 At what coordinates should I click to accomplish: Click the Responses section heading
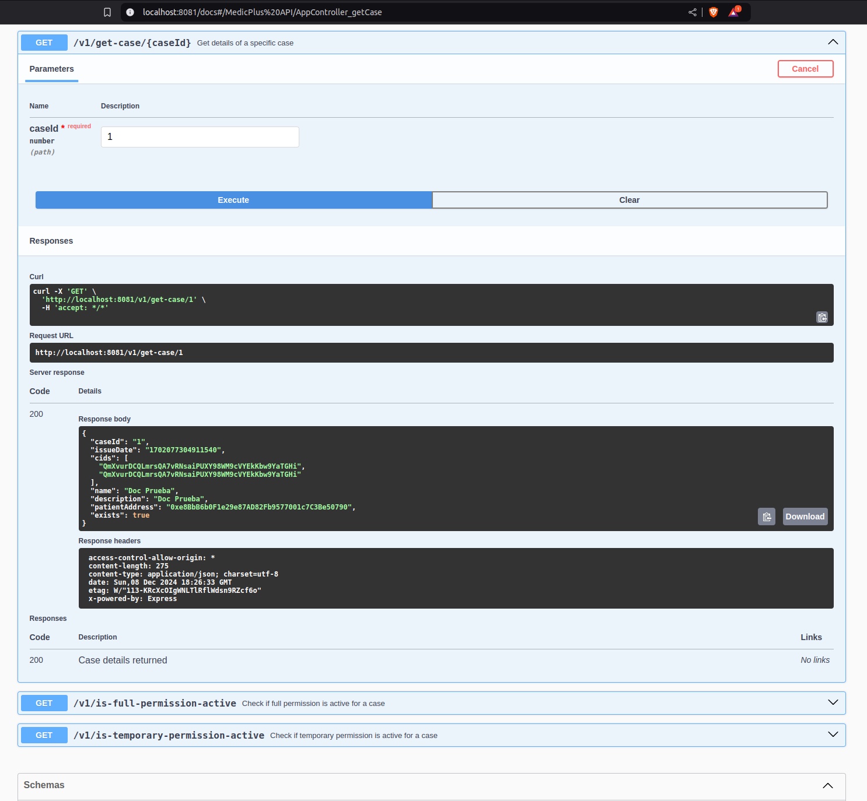click(51, 241)
